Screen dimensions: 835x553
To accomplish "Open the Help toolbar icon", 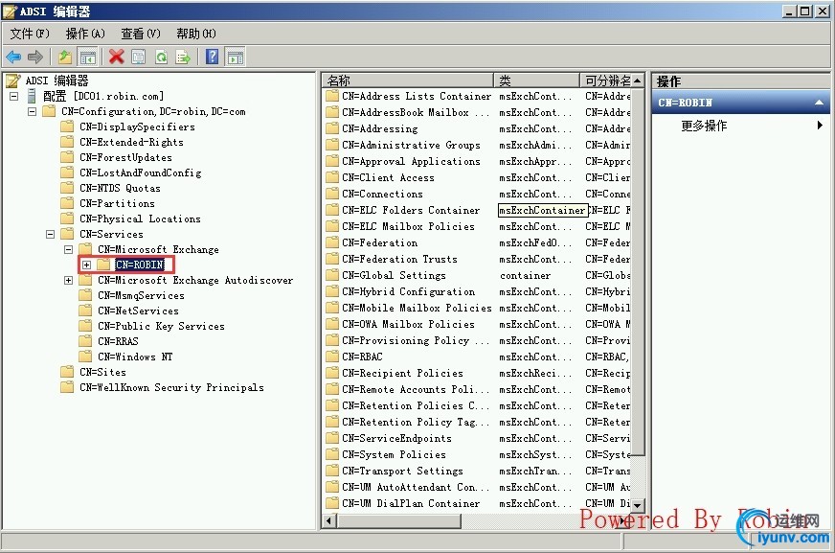I will (x=212, y=57).
